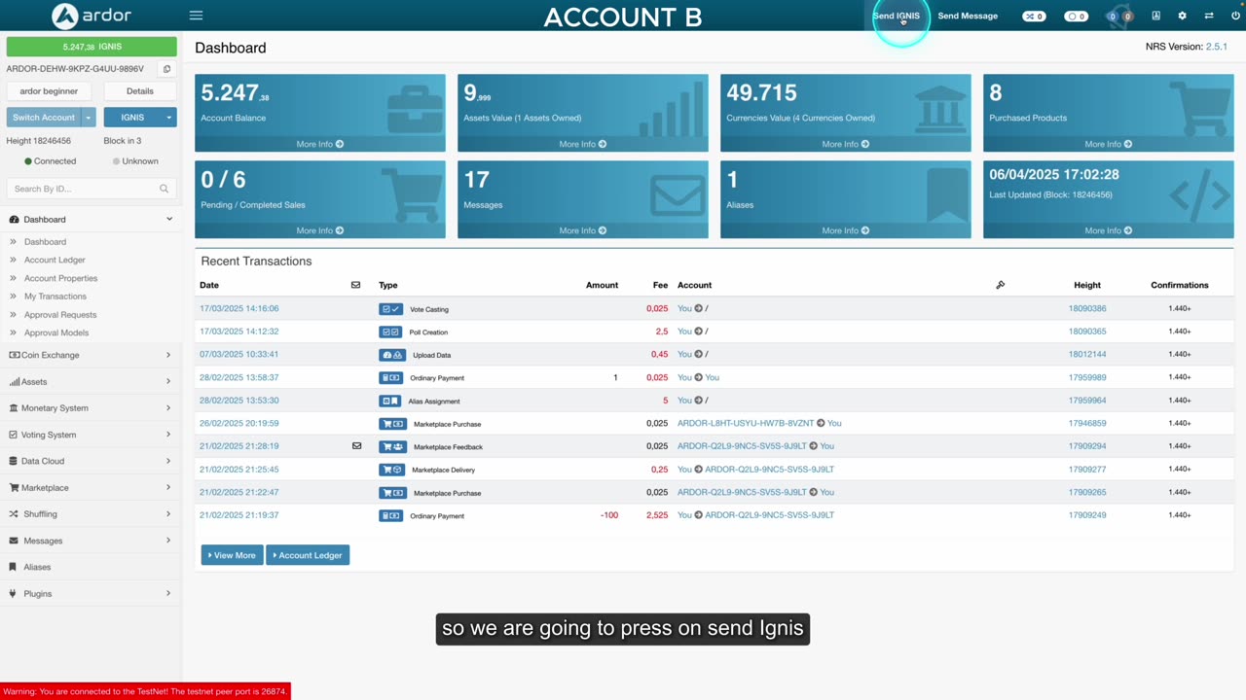Open settings gear icon in header
The image size is (1246, 700).
coord(1182,16)
